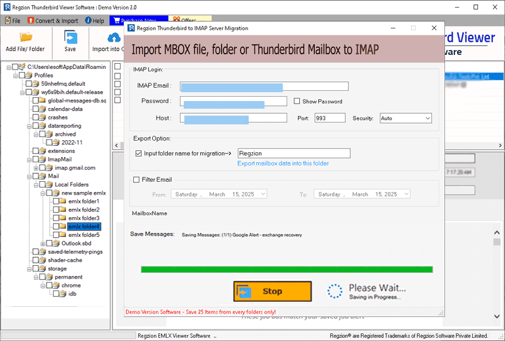Click the crashes folder icon
This screenshot has height=341, width=505.
[x=42, y=117]
